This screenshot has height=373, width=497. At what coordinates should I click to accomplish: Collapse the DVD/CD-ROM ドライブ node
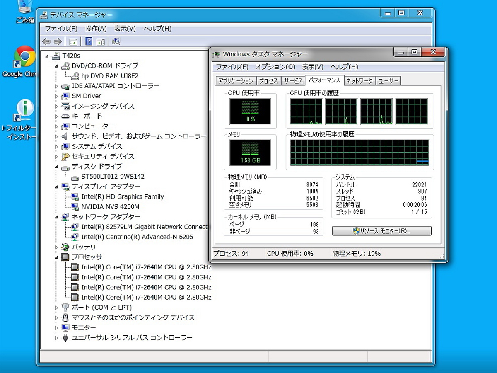[57, 66]
